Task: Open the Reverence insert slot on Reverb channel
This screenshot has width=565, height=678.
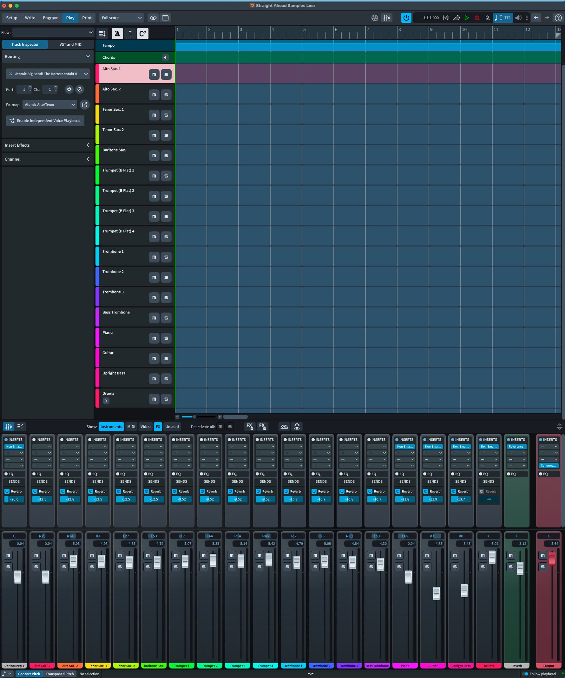Action: coord(516,447)
